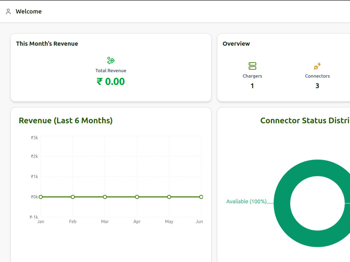350x262 pixels.
Task: Select the Jun data point on revenue chart
Action: pyautogui.click(x=201, y=197)
